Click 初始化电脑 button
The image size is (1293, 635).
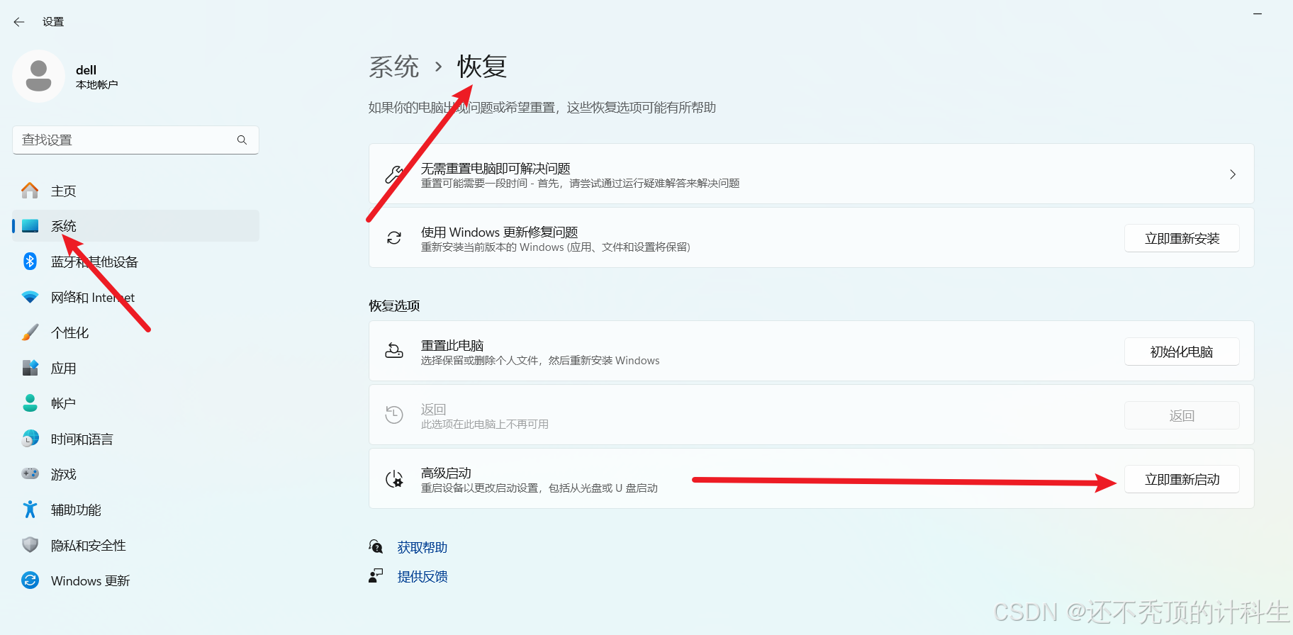pyautogui.click(x=1182, y=352)
